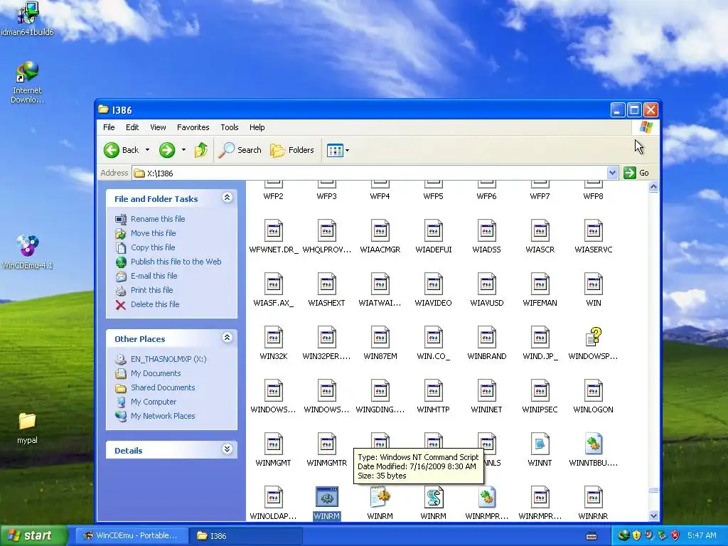
Task: Click Delete this file
Action: 154,304
